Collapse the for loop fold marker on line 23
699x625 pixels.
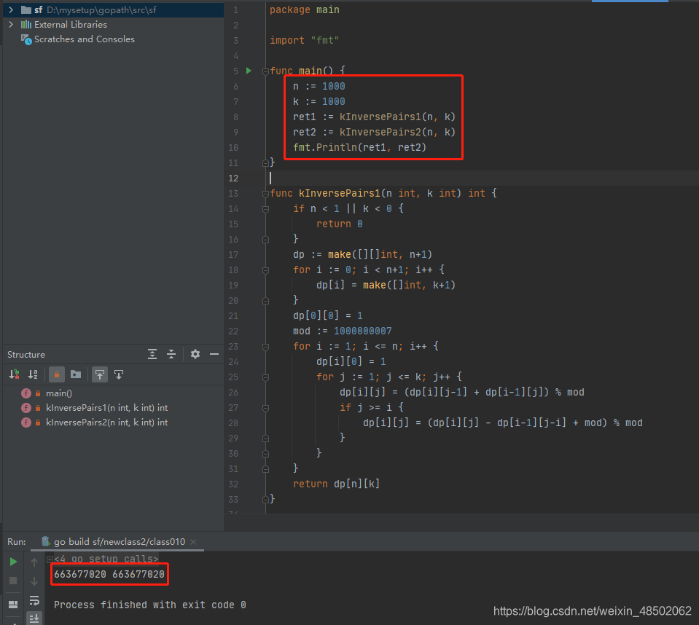265,346
